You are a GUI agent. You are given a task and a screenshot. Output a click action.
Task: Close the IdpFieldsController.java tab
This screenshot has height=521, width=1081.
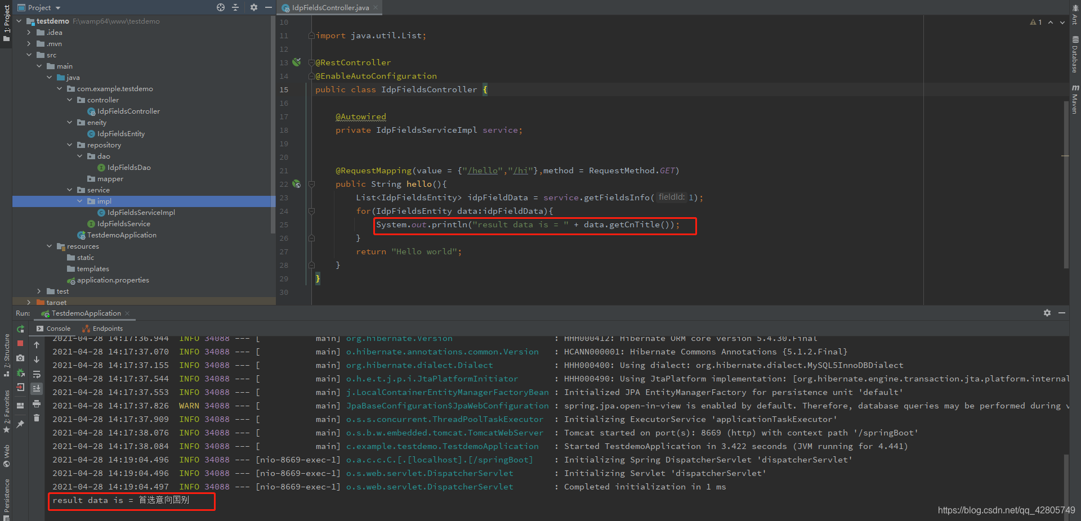coord(376,8)
